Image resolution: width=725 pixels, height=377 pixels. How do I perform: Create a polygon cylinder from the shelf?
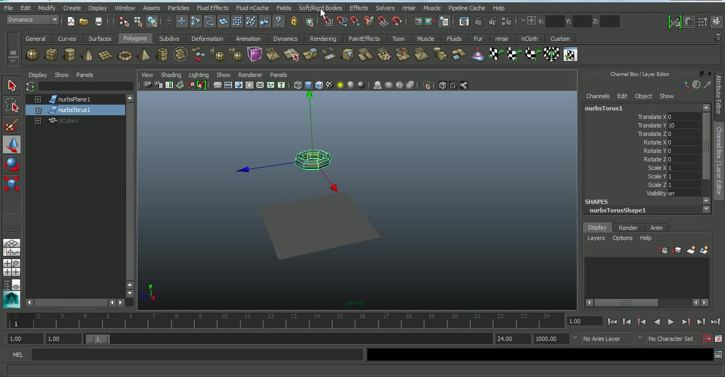click(69, 55)
